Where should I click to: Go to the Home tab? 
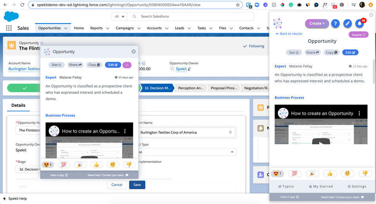point(79,28)
